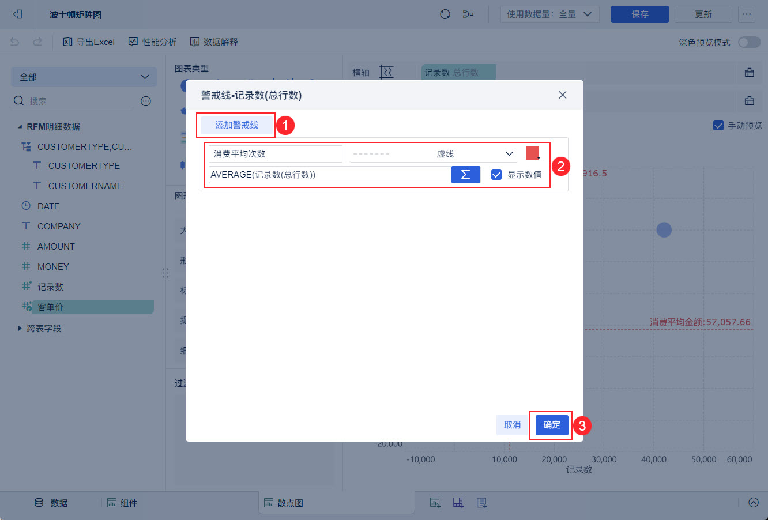The image size is (768, 520).
Task: Click the add component icon
Action: [435, 503]
